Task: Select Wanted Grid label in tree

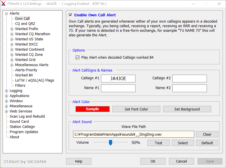Action: click(25, 60)
